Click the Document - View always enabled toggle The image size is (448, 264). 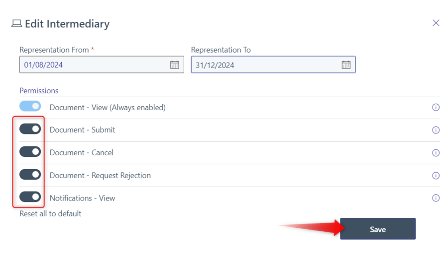(x=30, y=106)
